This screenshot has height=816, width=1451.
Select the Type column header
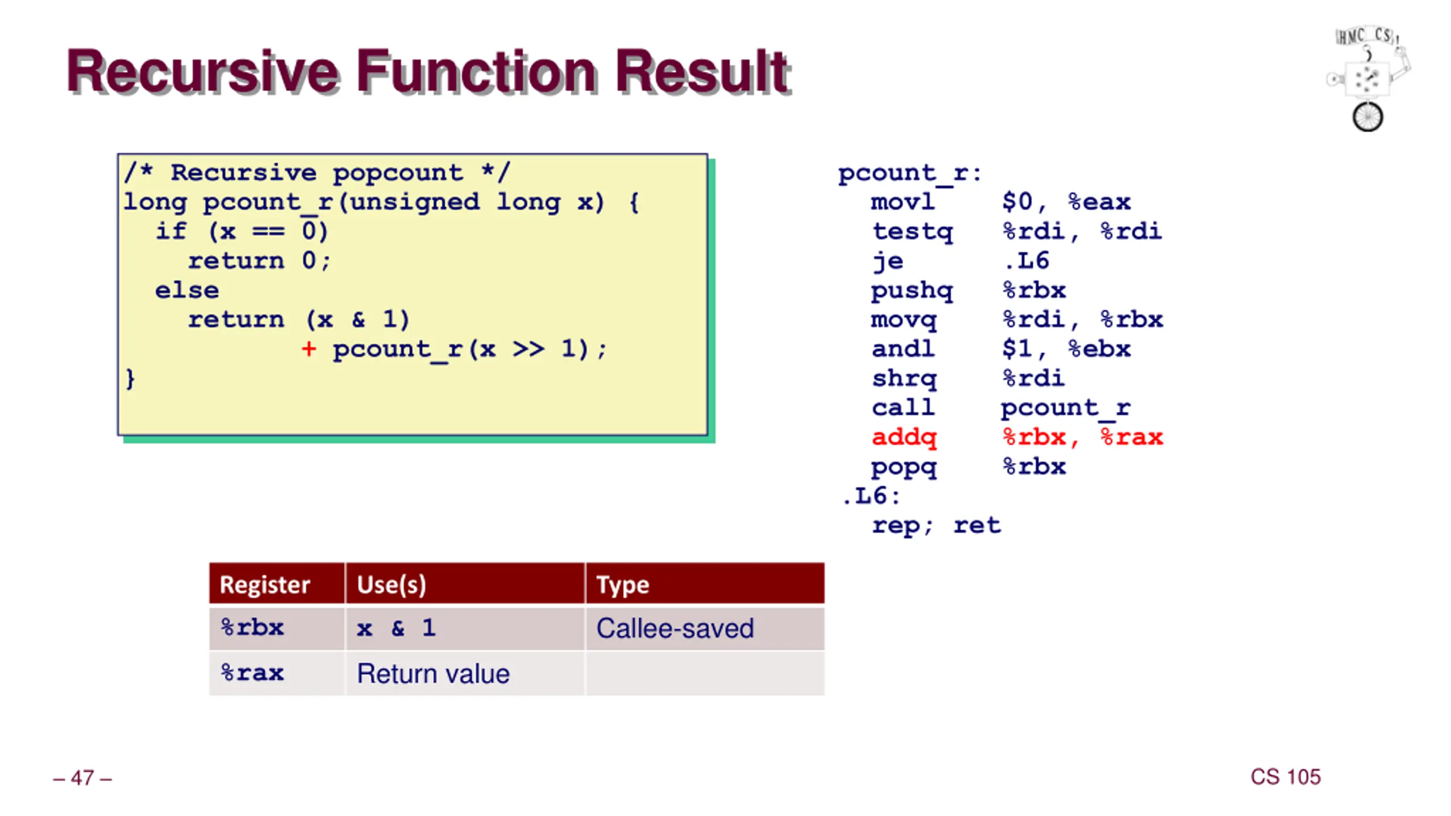705,584
